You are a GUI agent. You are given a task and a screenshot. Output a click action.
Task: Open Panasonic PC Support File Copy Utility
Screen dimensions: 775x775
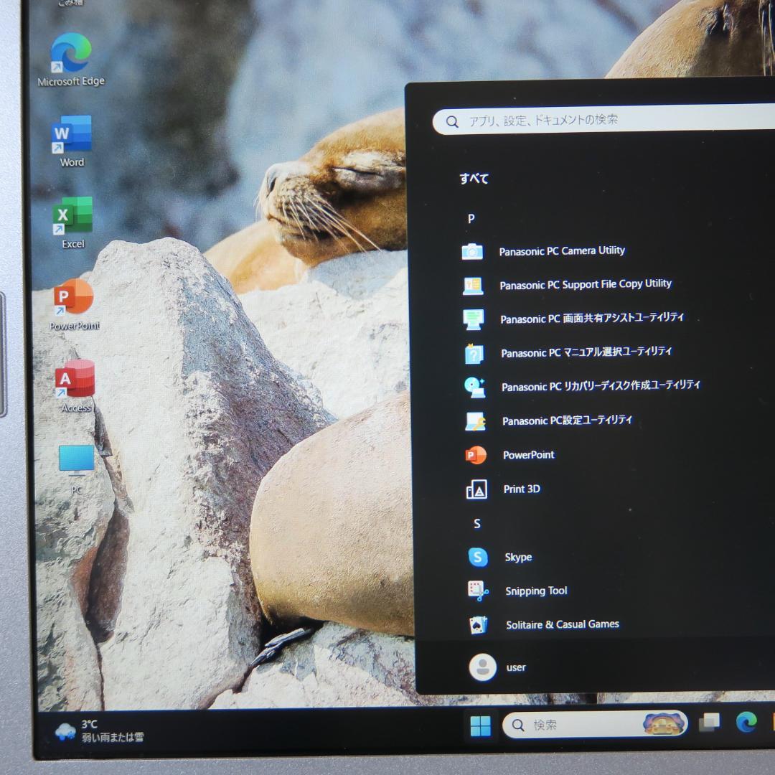[585, 285]
